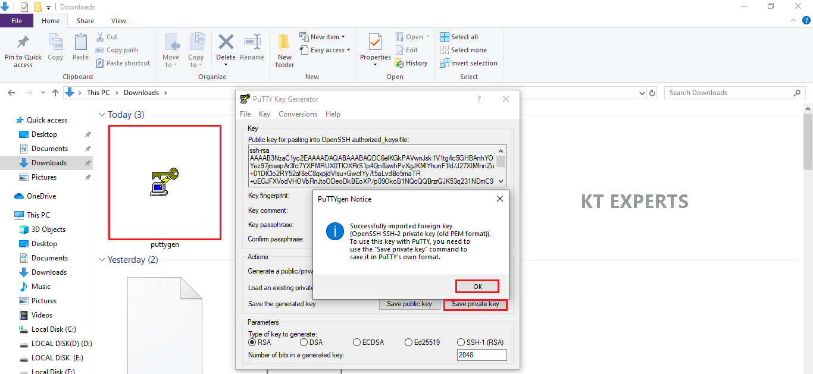Click OK in PuTTYgen Notice
This screenshot has width=813, height=374.
click(x=477, y=286)
